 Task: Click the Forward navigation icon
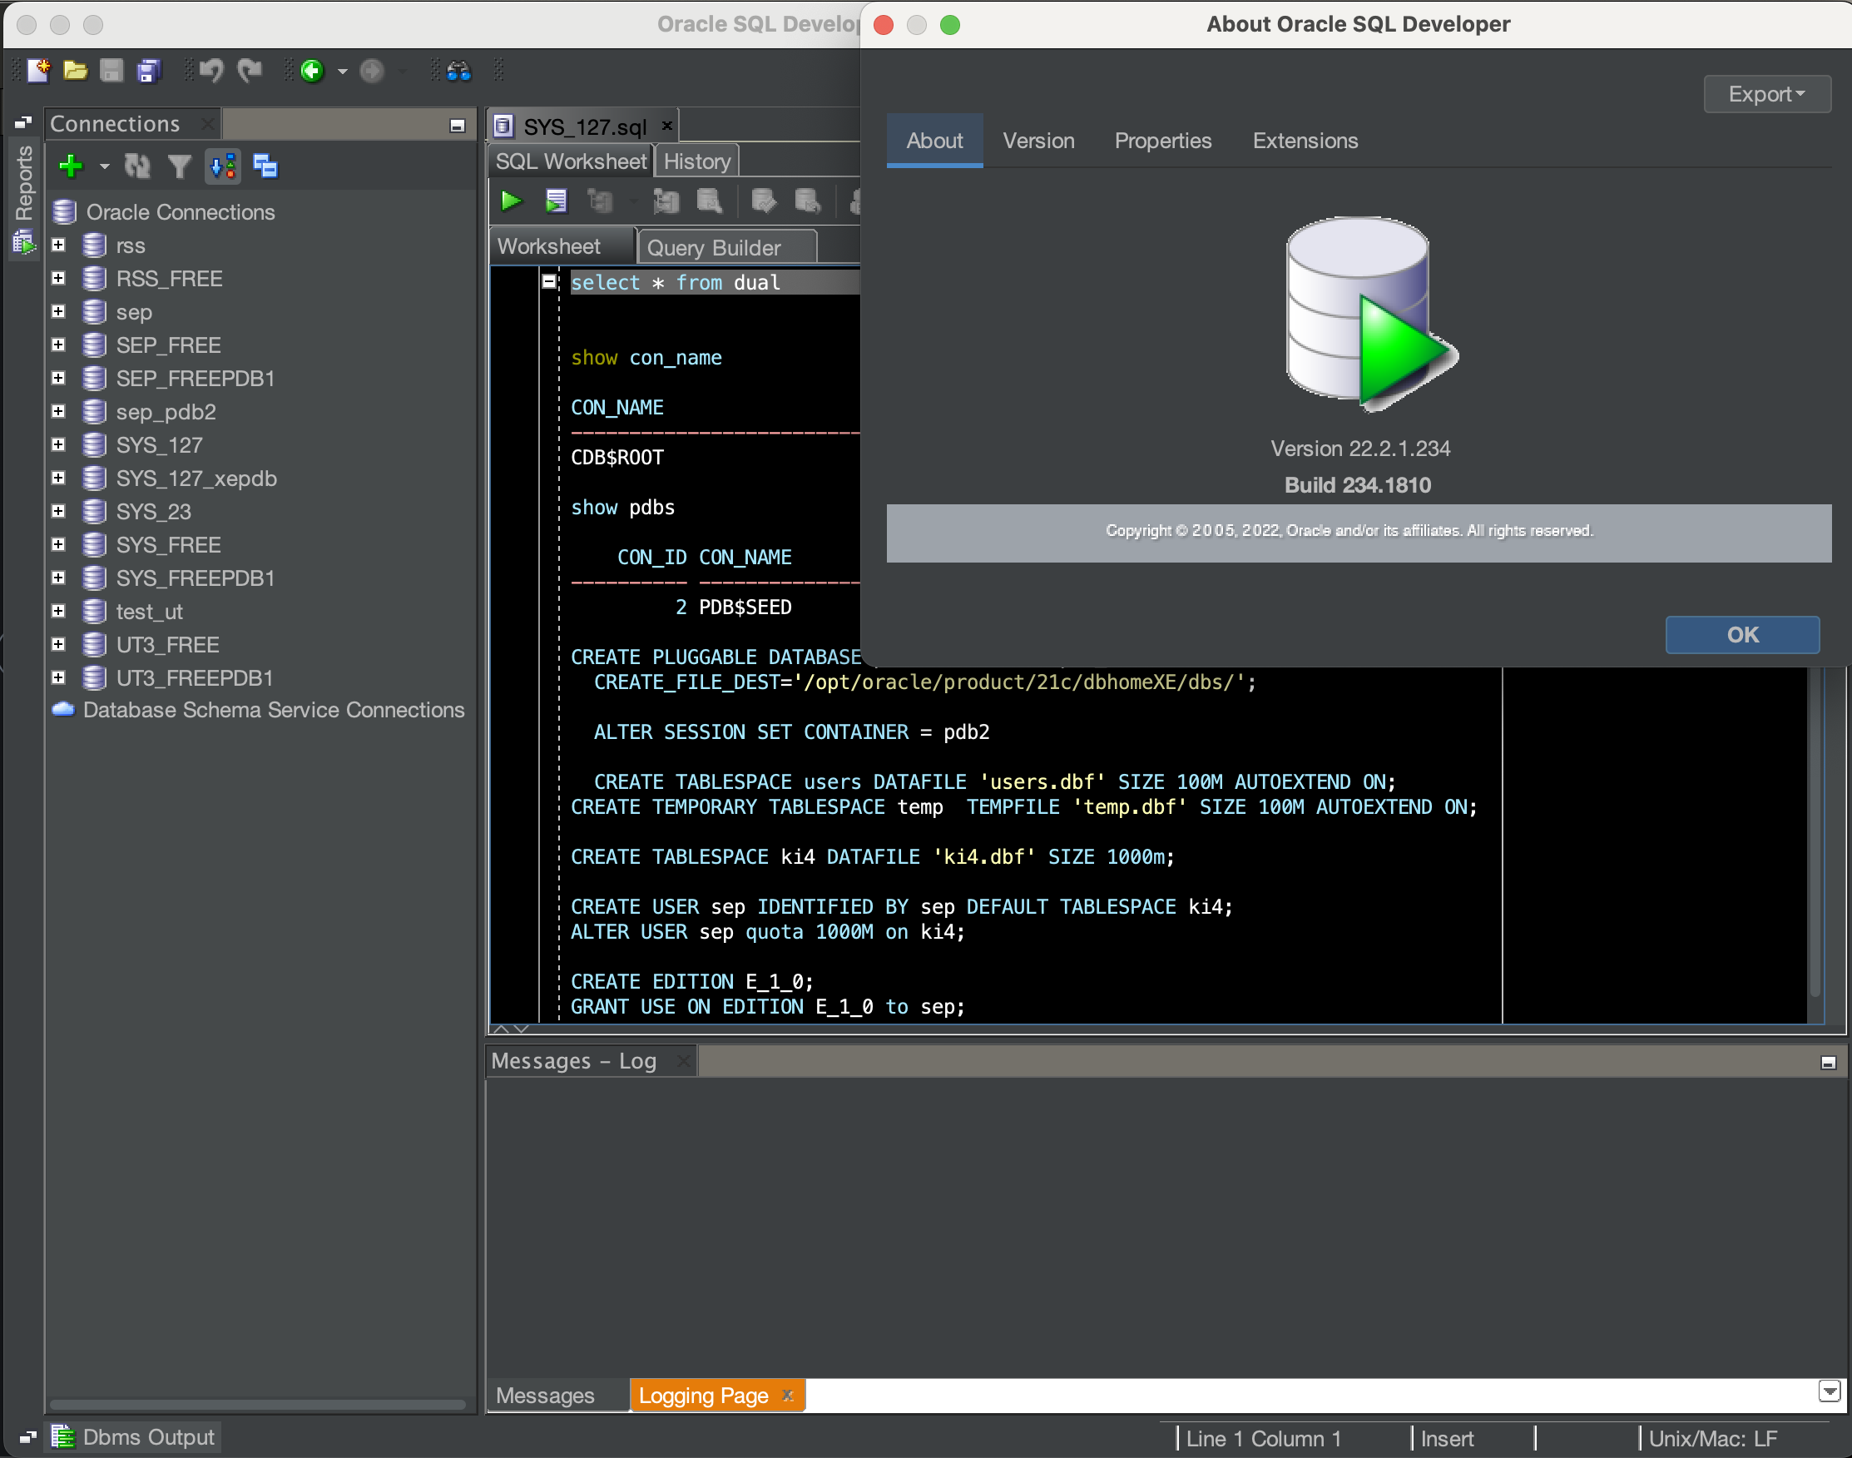(x=372, y=71)
